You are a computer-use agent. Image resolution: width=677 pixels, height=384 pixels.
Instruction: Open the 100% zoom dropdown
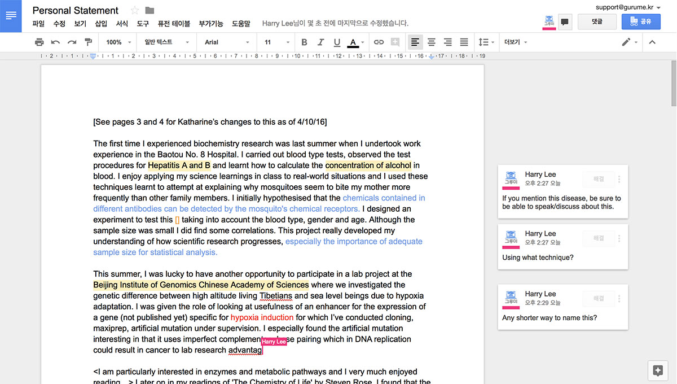[118, 42]
